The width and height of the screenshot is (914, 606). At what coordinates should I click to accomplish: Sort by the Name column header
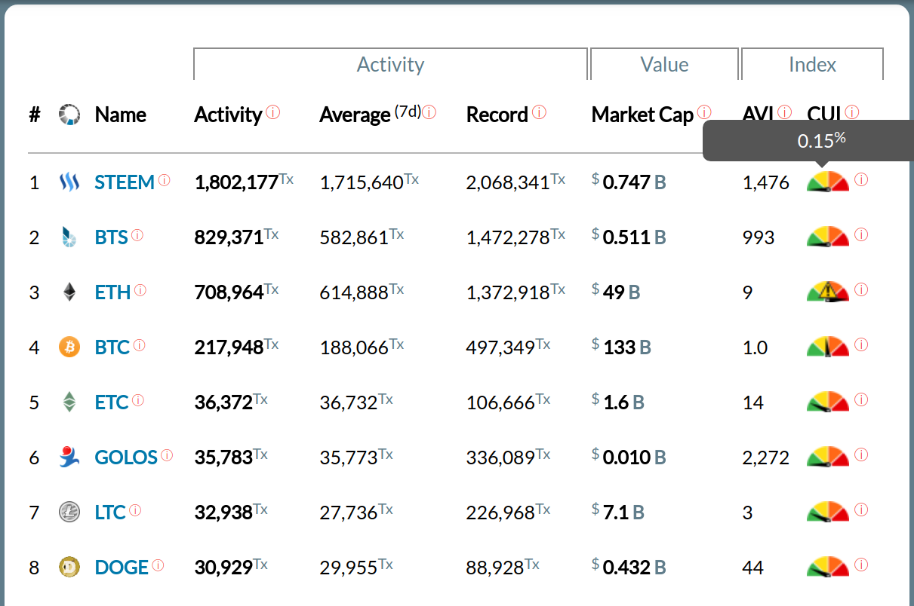pos(121,115)
